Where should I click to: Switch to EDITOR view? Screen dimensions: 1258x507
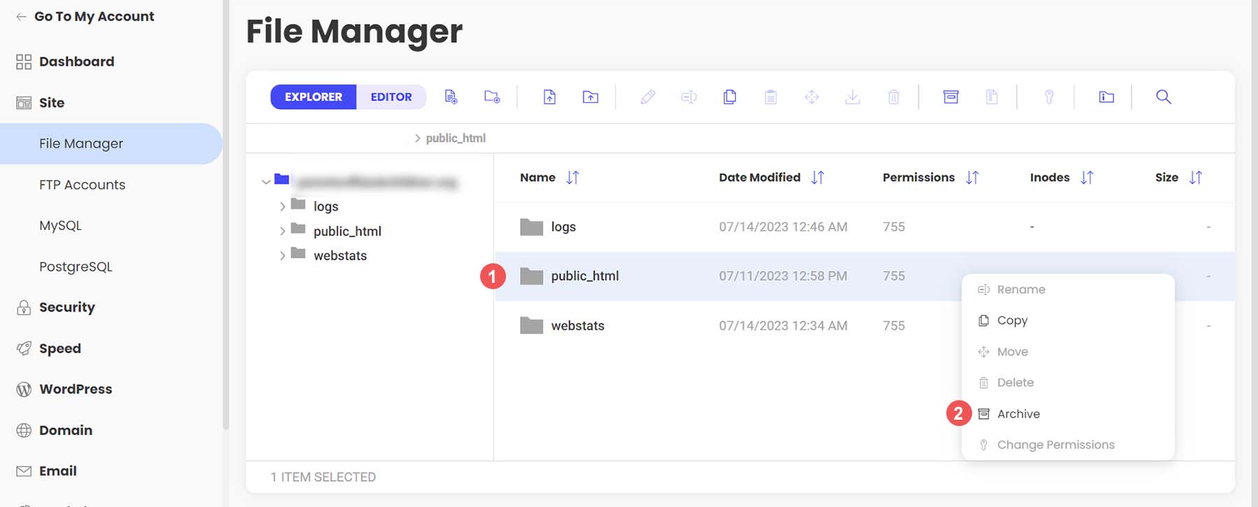tap(391, 97)
